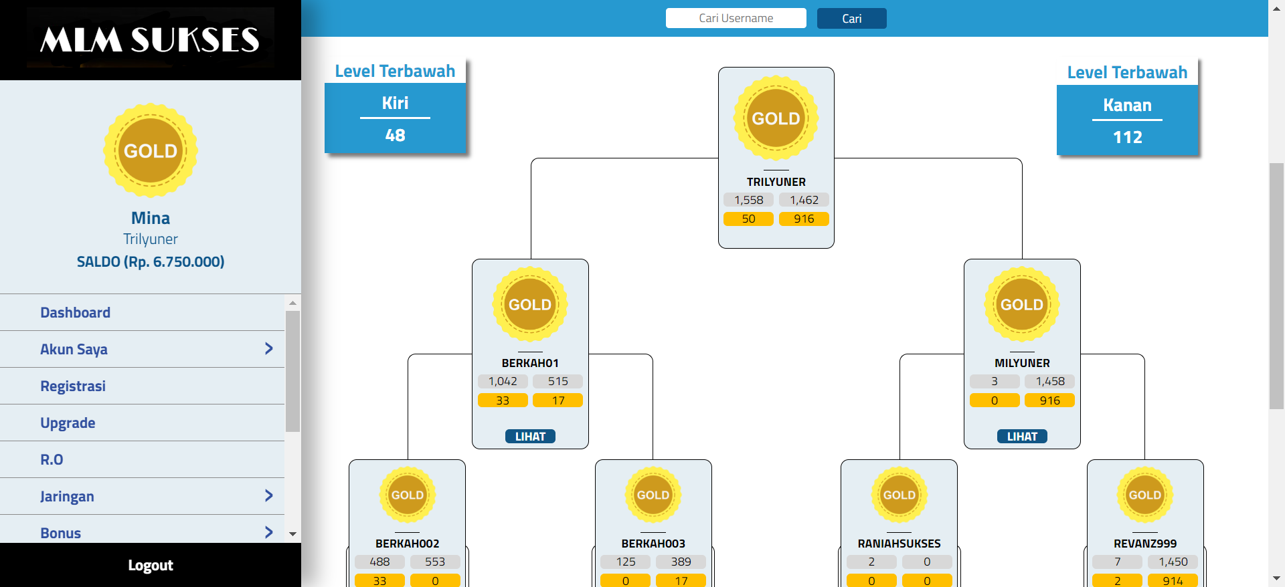
Task: Click the BERKAH02 gold badge icon
Action: [407, 495]
